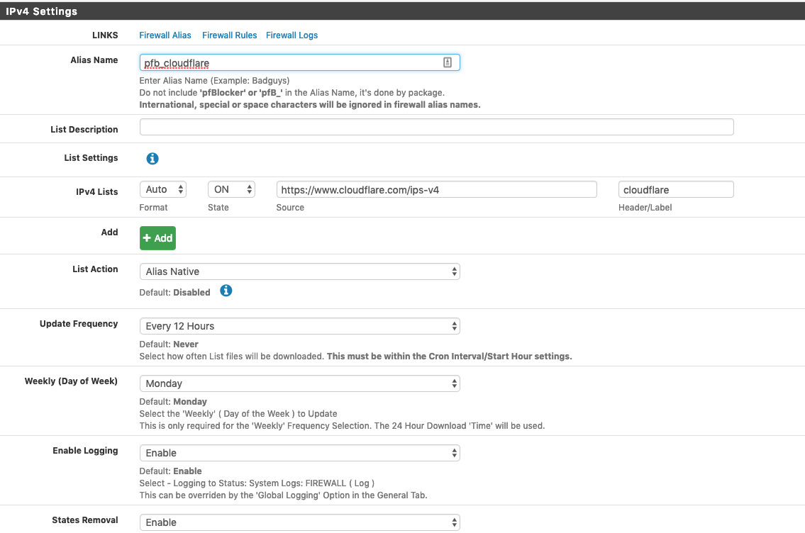Click the stepper icon in Alias Name field
This screenshot has width=805, height=533.
point(448,62)
